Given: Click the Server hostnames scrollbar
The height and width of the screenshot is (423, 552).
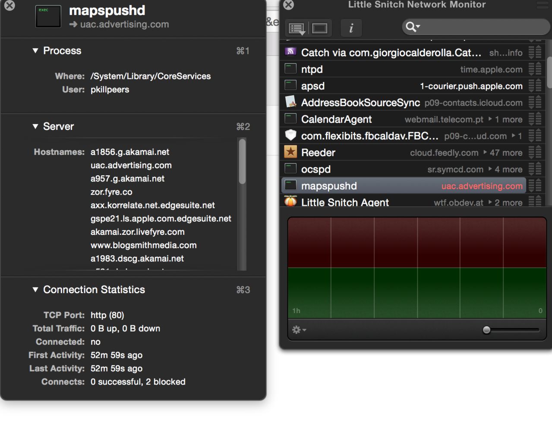Looking at the screenshot, I should coord(242,162).
